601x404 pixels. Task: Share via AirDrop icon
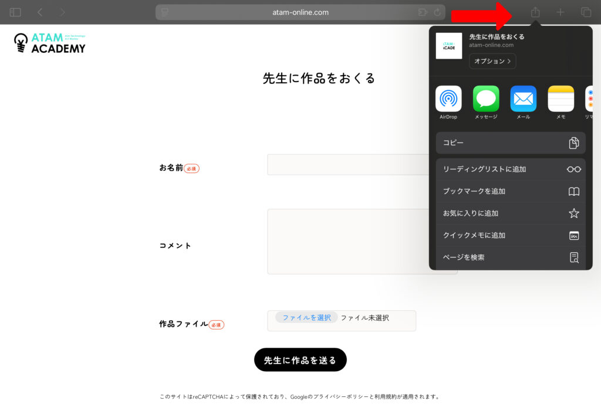point(448,99)
